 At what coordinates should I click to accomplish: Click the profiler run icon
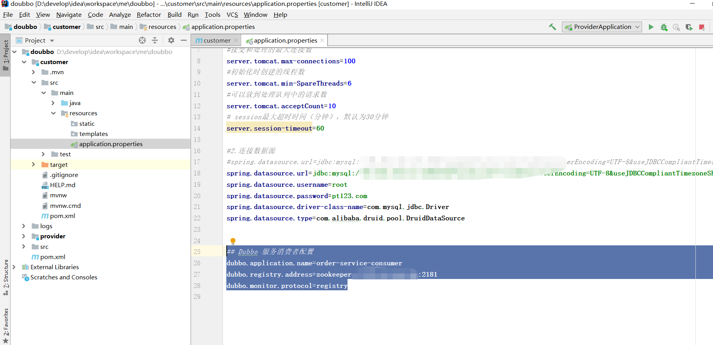pyautogui.click(x=676, y=27)
